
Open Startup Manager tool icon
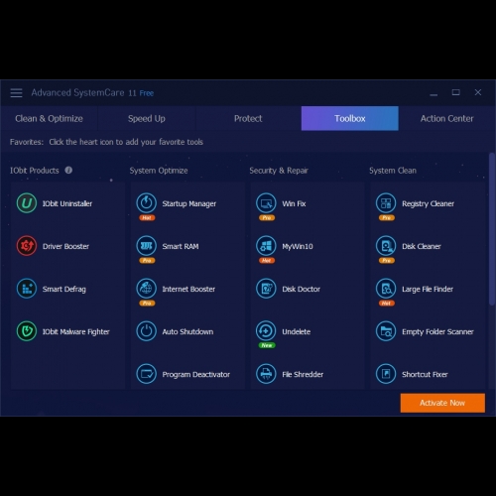tap(146, 203)
